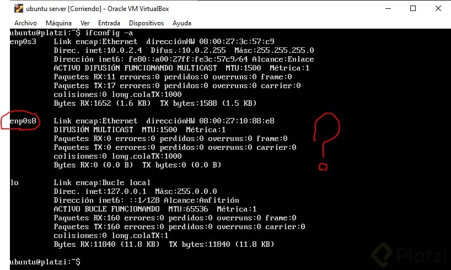451x270 pixels.
Task: Click loopback address inet:127.0.0.1
Action: pos(116,192)
